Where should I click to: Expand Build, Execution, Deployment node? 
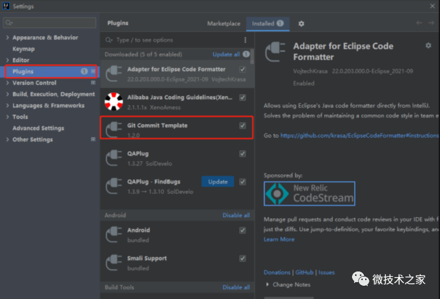[8, 94]
